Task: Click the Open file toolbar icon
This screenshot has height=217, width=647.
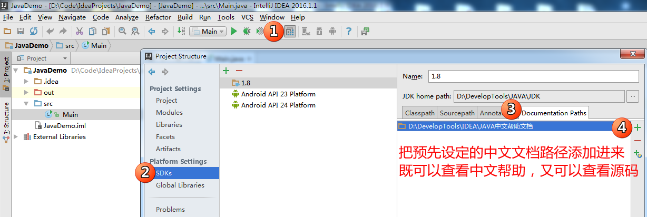Action: click(x=7, y=31)
